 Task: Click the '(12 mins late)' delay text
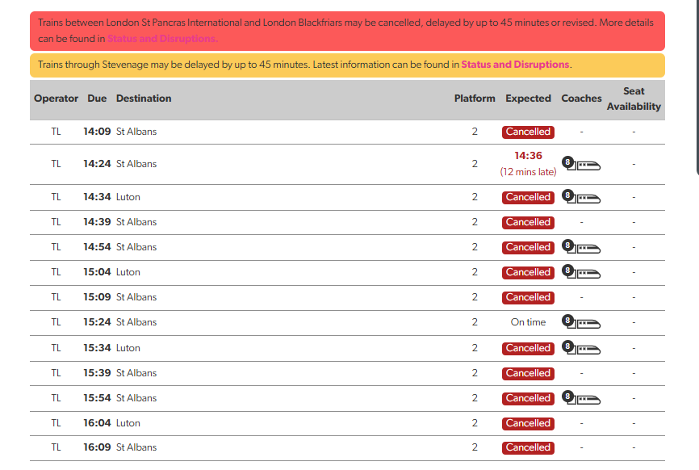[528, 172]
